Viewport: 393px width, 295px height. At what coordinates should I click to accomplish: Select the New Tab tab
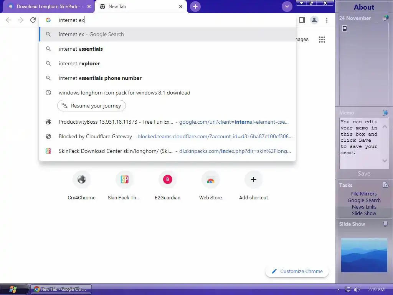tap(140, 7)
